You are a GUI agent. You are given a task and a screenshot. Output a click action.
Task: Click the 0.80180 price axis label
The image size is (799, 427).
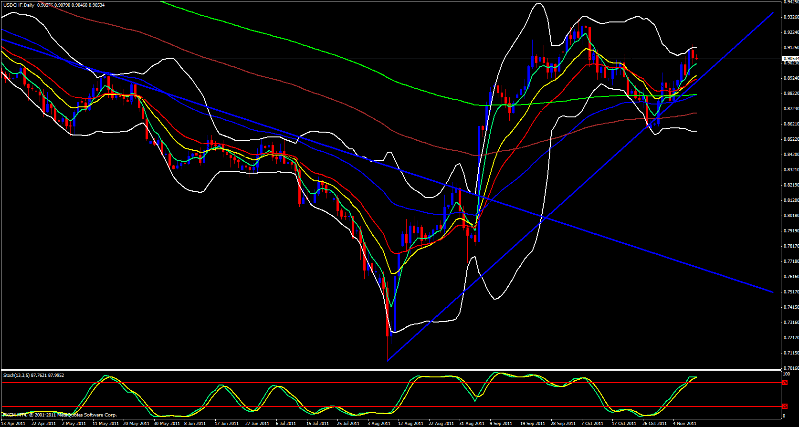[790, 216]
